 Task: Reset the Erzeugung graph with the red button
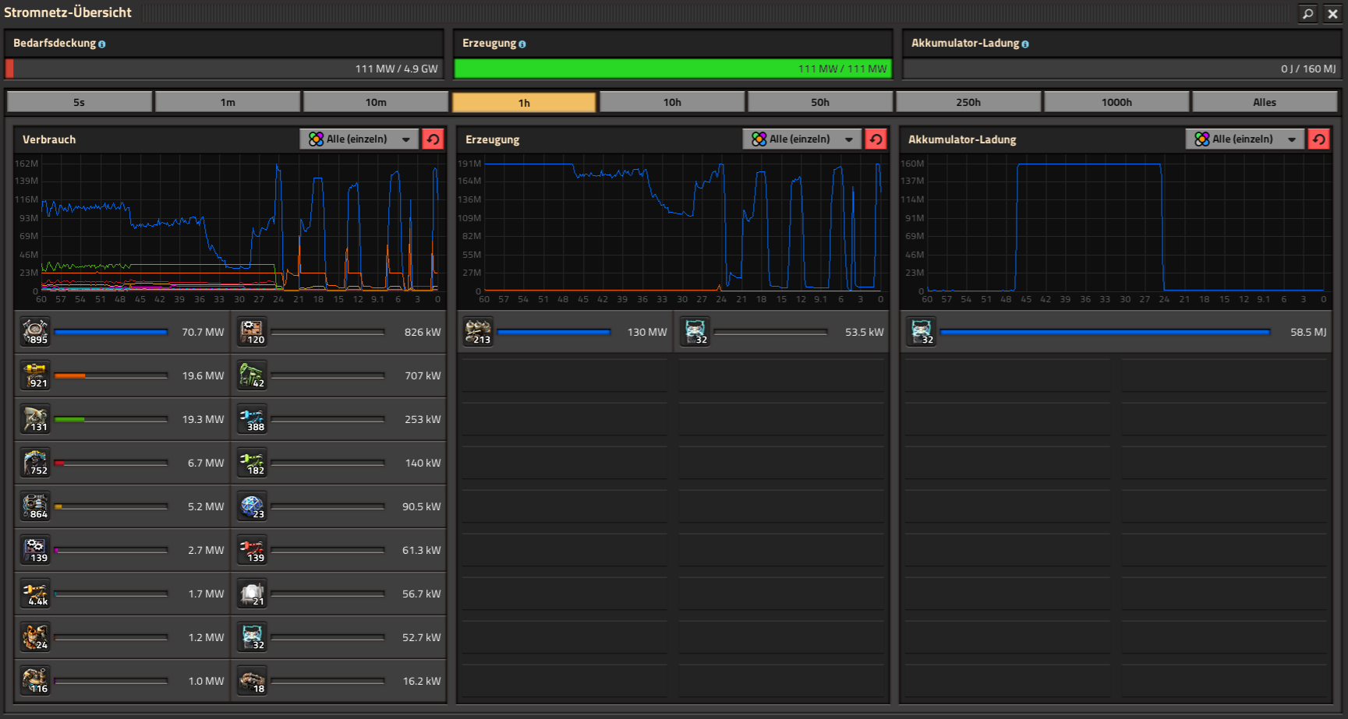(876, 139)
